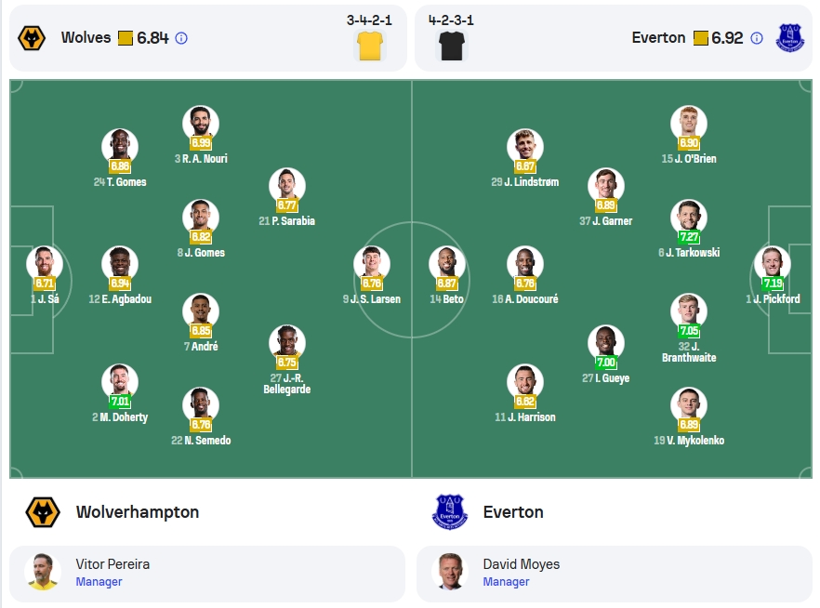Open J. Pickford's player photo

773,263
